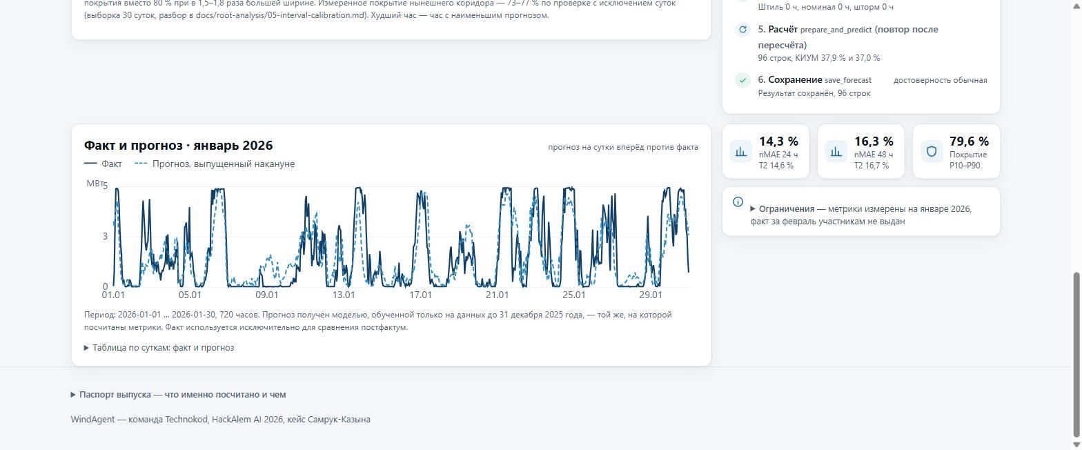Click the WindAgent footer credit line
Screen dimensions: 1082x450
221,420
